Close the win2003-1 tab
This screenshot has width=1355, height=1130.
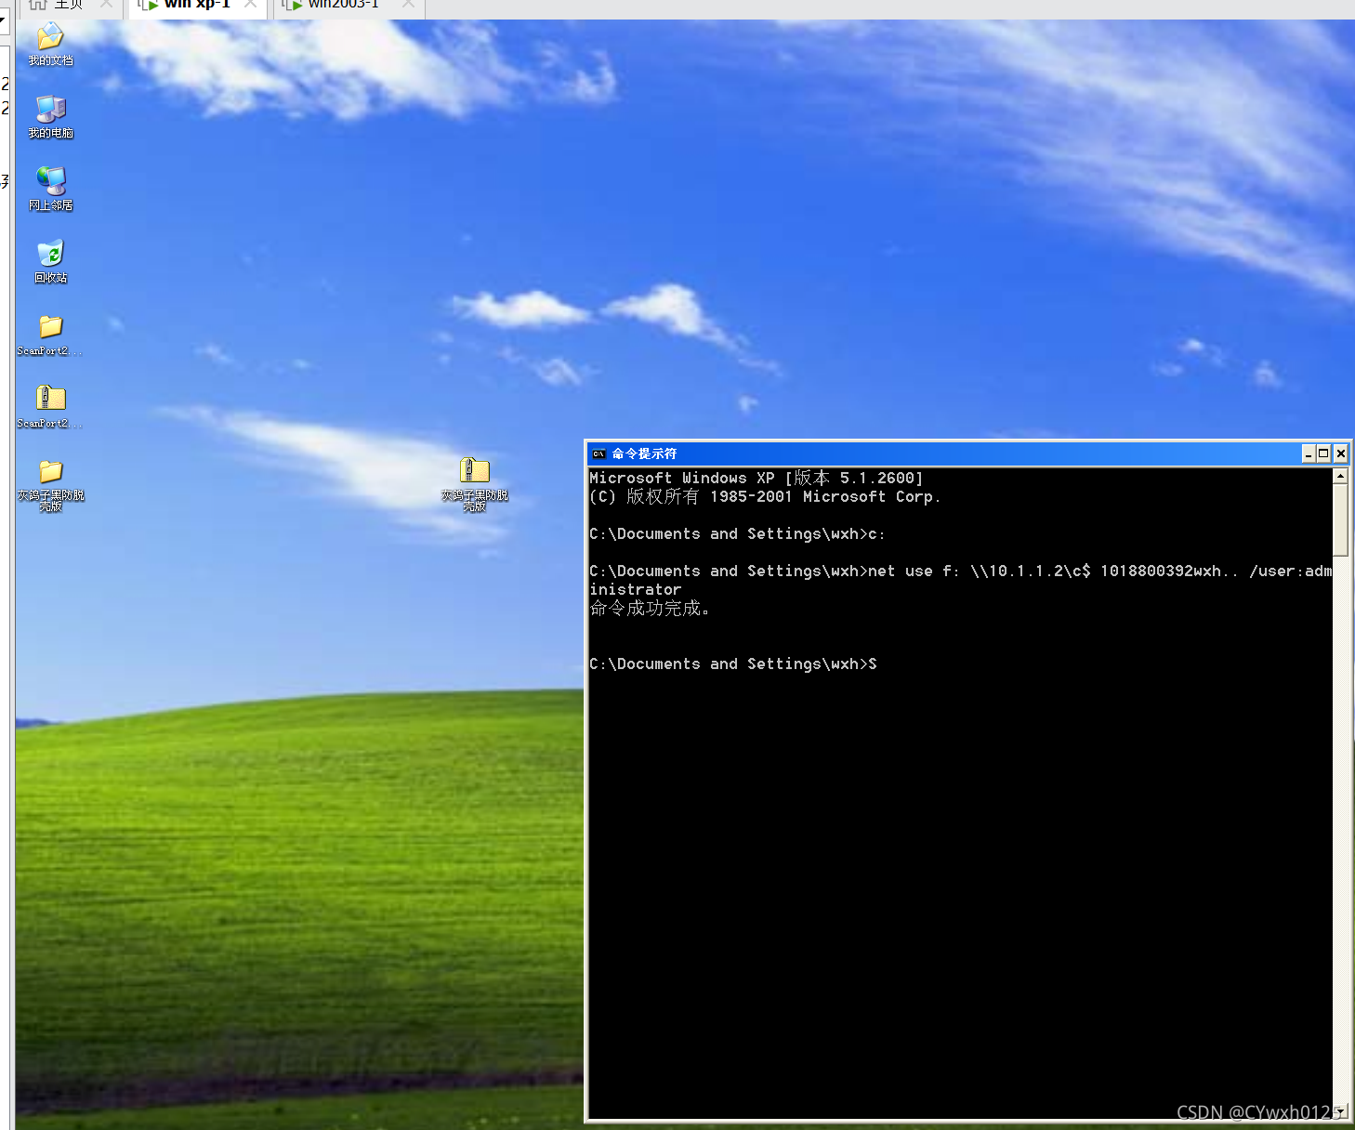(408, 4)
